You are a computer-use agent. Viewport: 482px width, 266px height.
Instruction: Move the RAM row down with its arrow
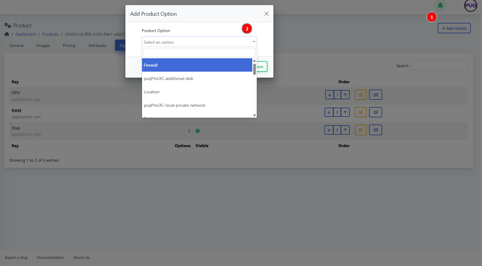coord(329,112)
